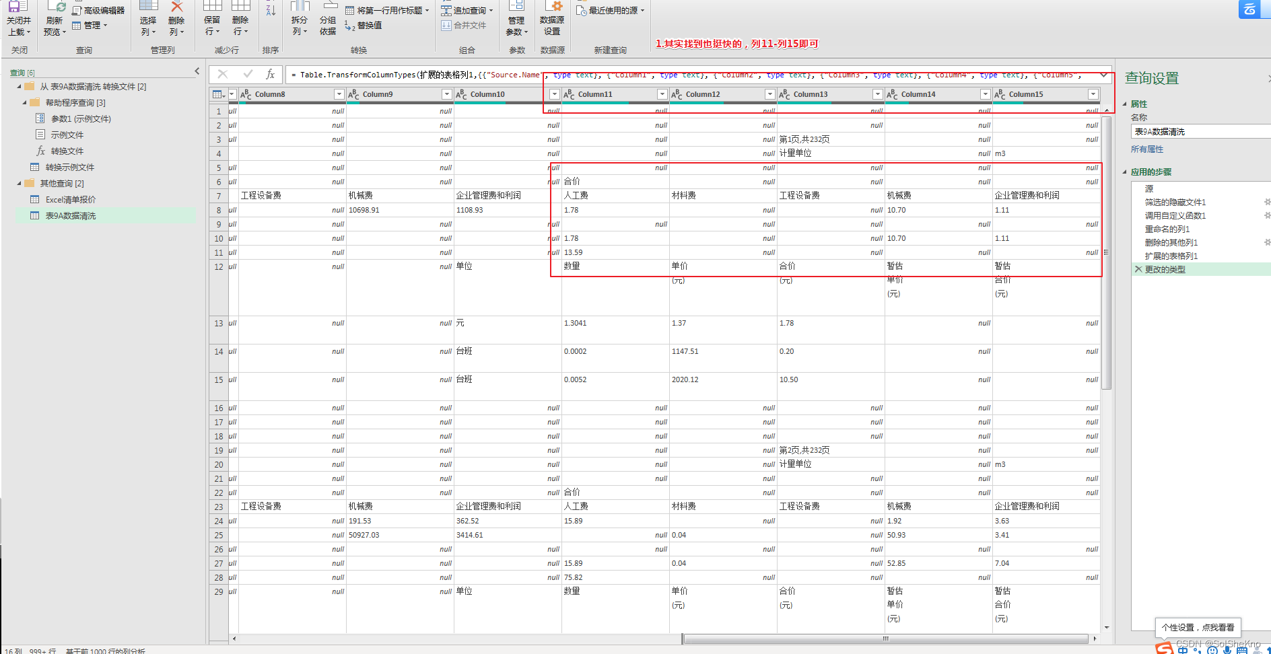Click the ABC type icon of Column8
The height and width of the screenshot is (654, 1271).
point(246,94)
